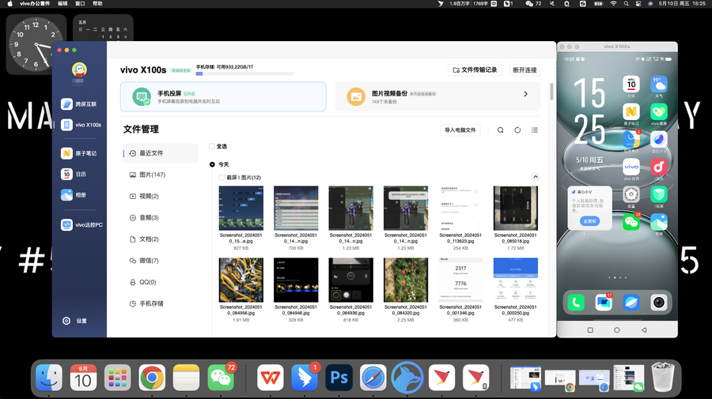Tap the Messages app in phone dock
Viewport: 712px width, 399px height.
[604, 303]
